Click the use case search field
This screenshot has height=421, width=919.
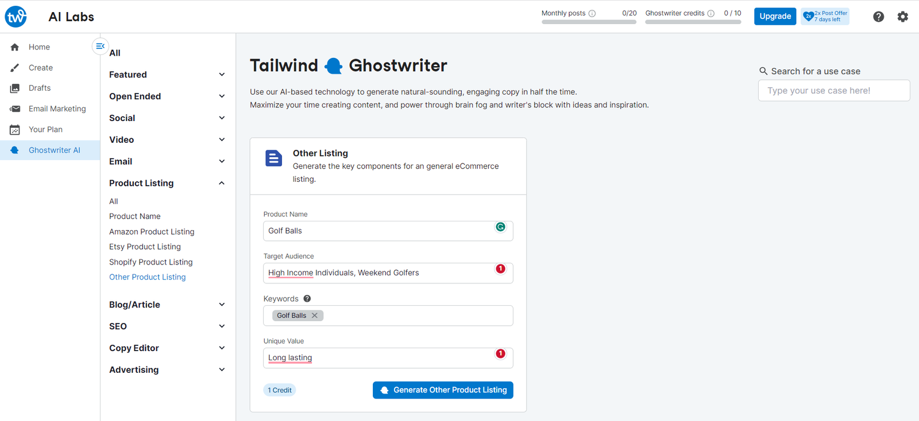coord(833,91)
